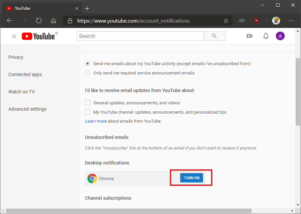The height and width of the screenshot is (214, 301).
Task: Open the browser three-dots settings menu
Action: tap(291, 21)
